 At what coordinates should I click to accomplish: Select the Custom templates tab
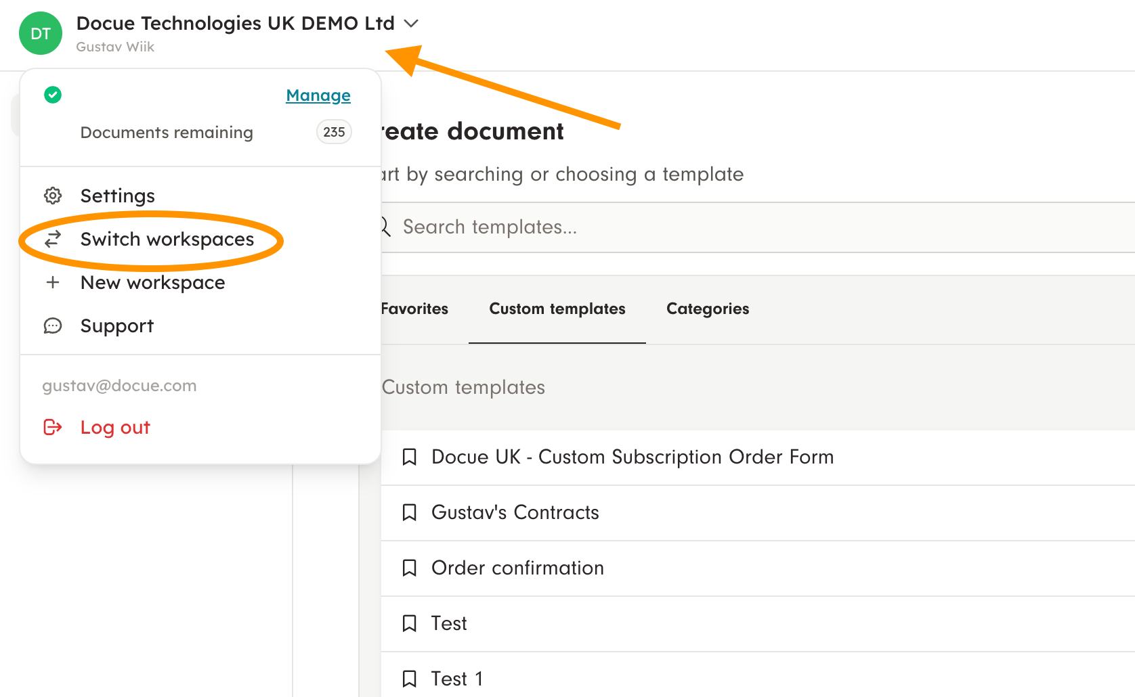click(557, 309)
